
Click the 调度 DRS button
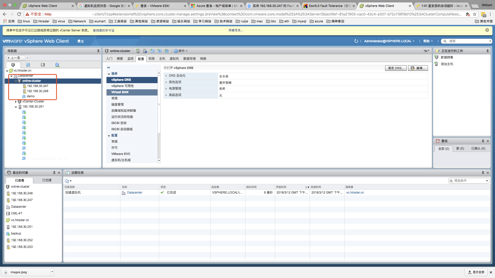point(396,68)
